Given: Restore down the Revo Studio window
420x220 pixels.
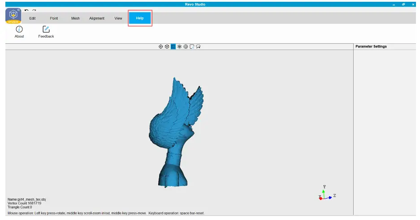Looking at the screenshot, I should [403, 4].
